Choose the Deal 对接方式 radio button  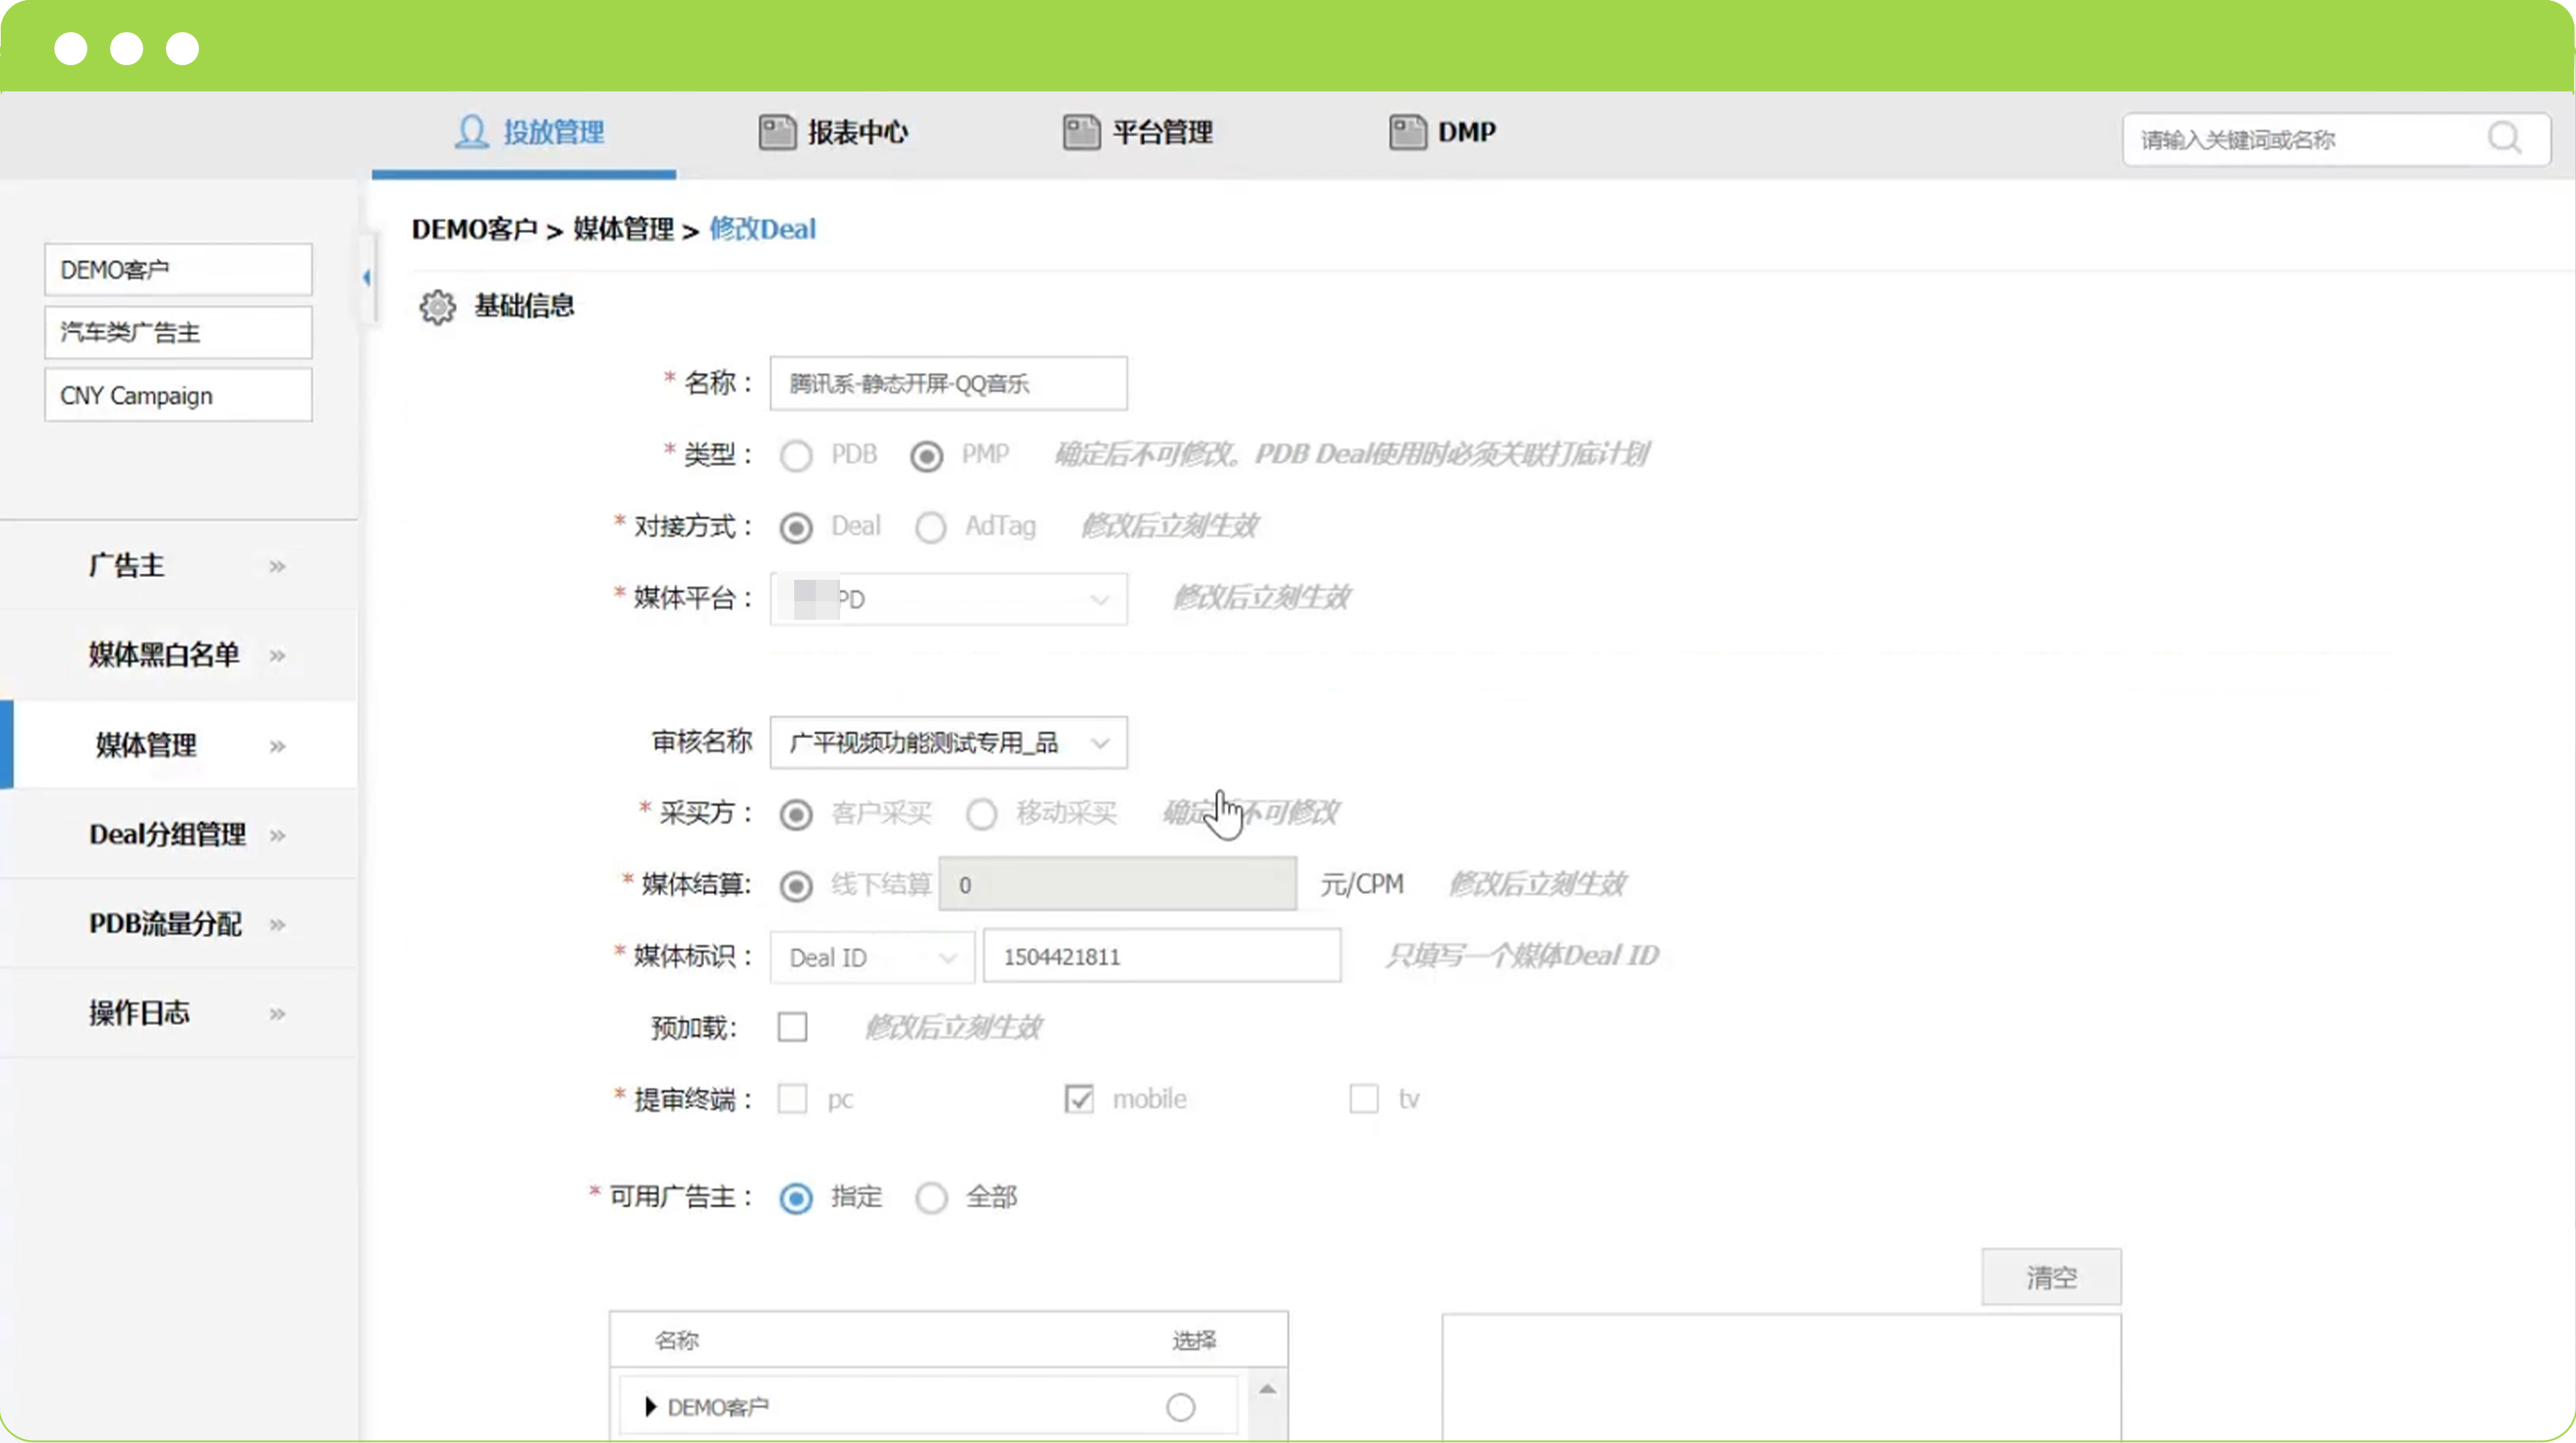tap(796, 527)
